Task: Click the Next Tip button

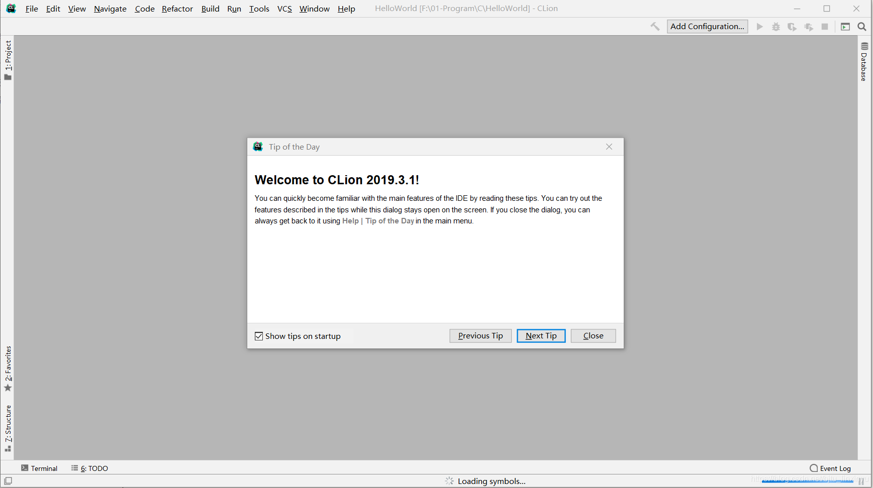Action: pos(541,336)
